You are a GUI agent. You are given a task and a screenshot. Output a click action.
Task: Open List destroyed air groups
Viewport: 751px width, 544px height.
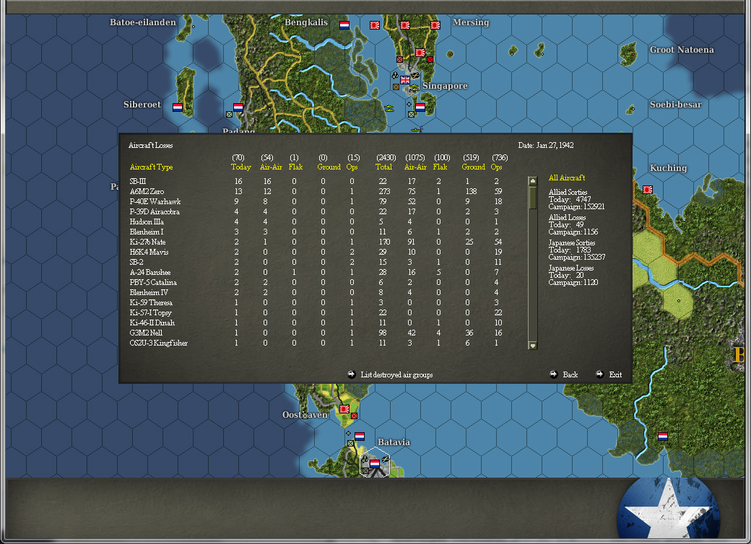pos(396,374)
